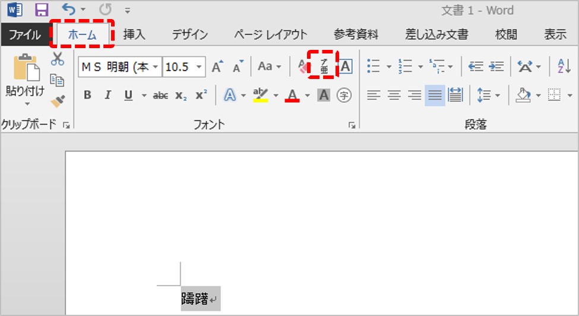This screenshot has height=316, width=579.
Task: Increase paragraph indent
Action: [496, 67]
